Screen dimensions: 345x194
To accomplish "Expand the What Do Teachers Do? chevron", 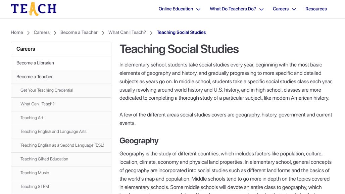I will [x=261, y=9].
